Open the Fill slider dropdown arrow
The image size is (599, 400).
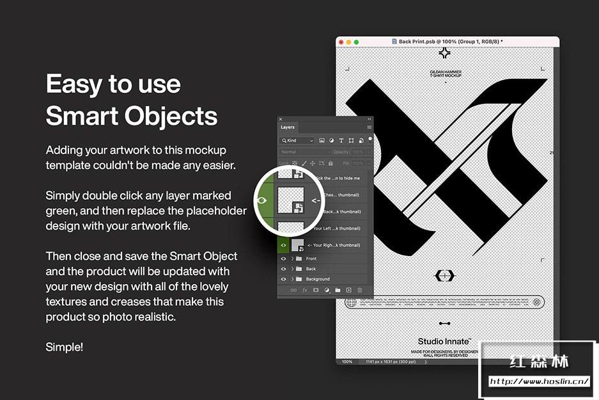pos(368,163)
